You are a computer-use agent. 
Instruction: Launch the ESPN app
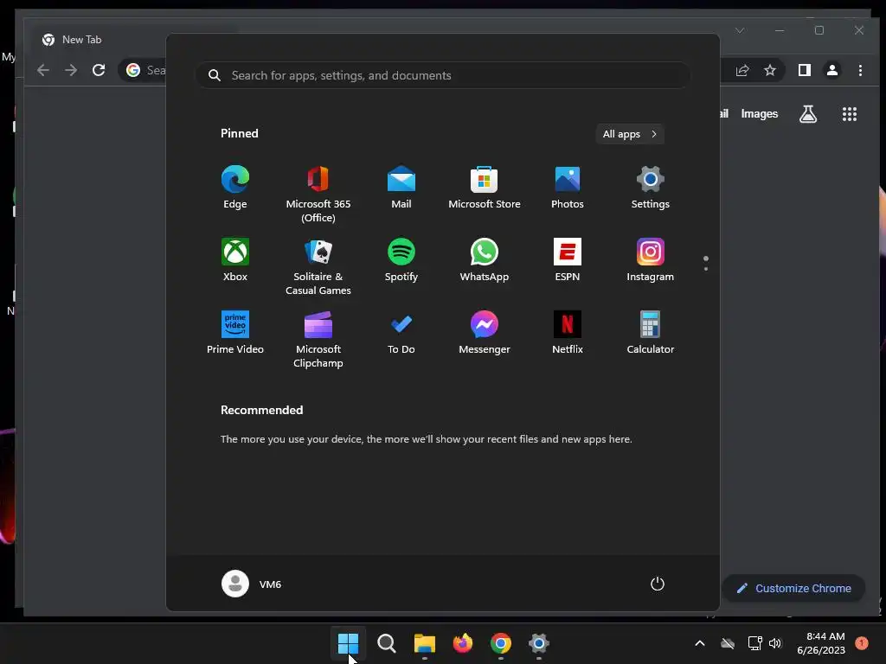568,259
